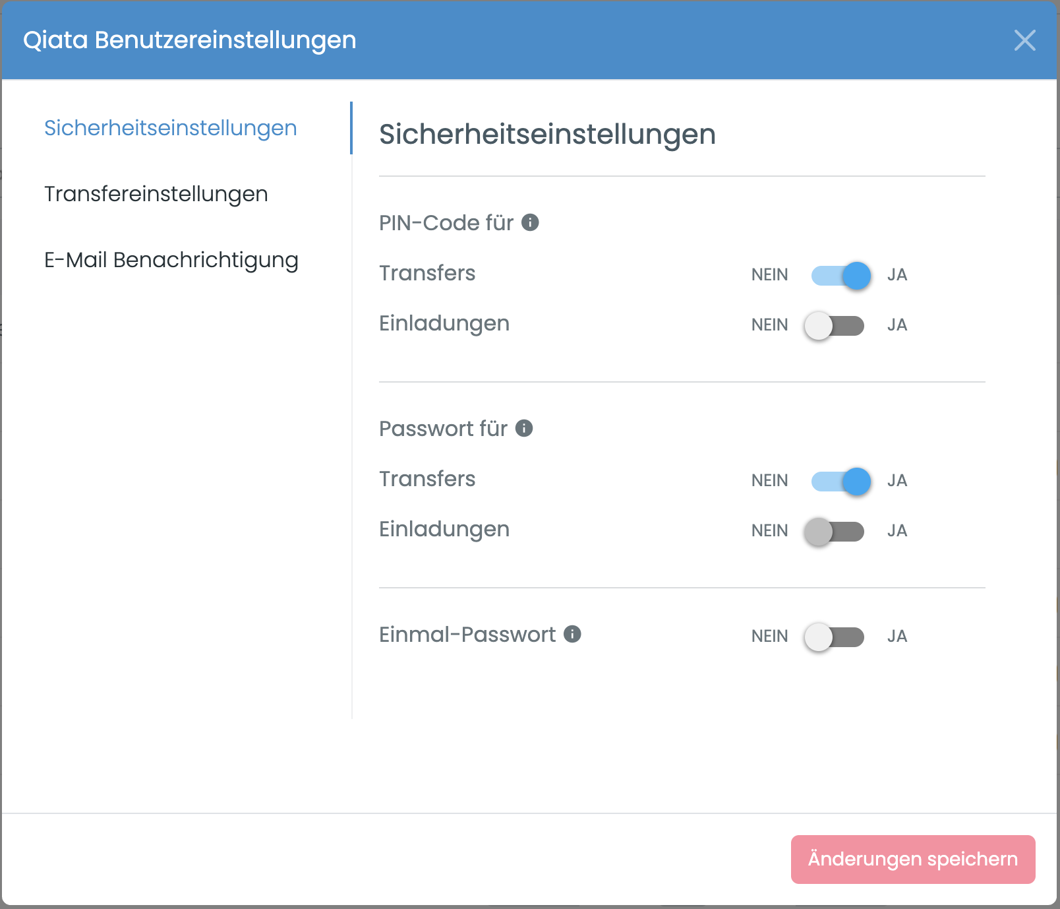Screen dimensions: 1060x909
Task: Switch to Transfereinstellungen
Action: pyautogui.click(x=156, y=194)
